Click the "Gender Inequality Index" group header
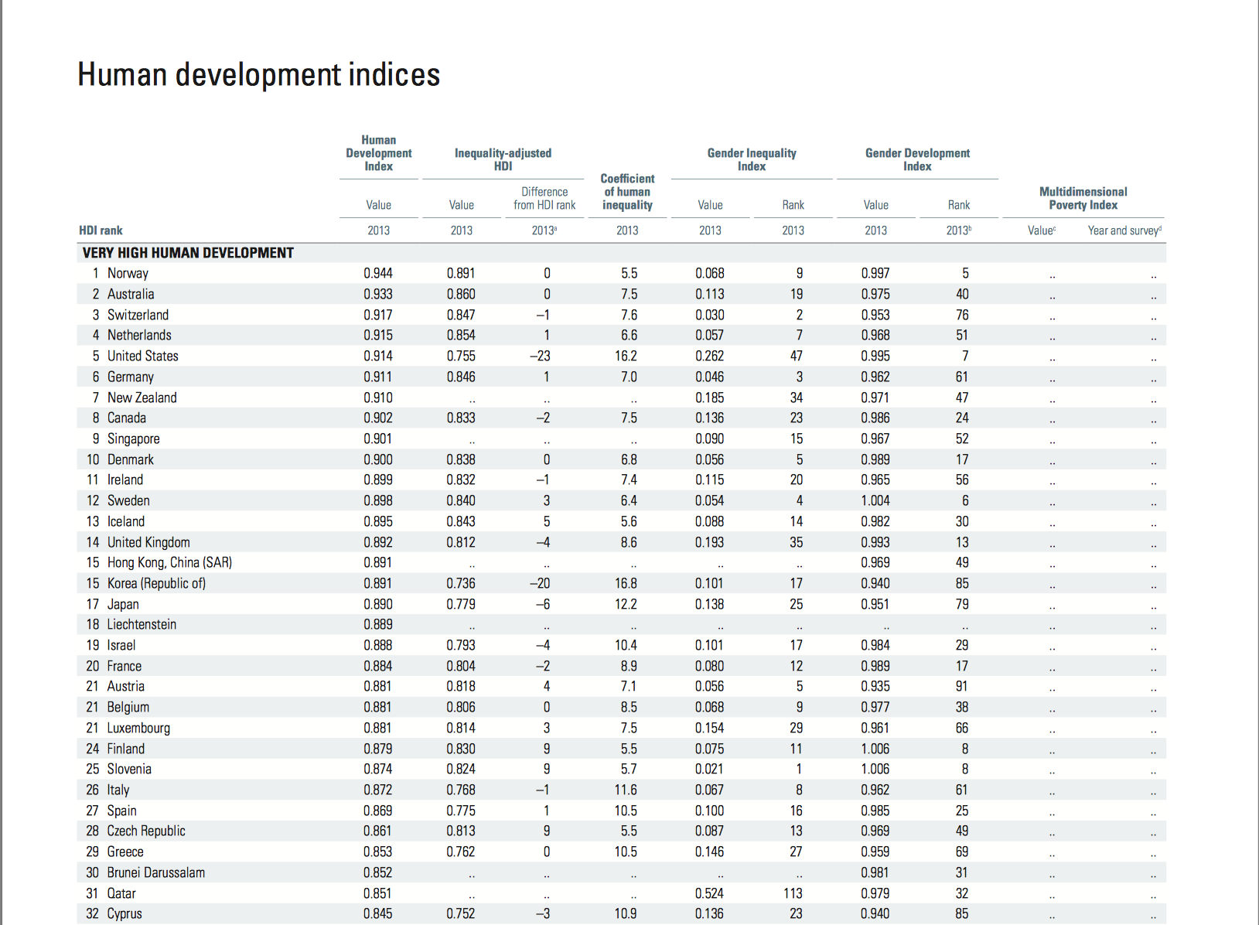Image resolution: width=1259 pixels, height=925 pixels. click(x=752, y=159)
